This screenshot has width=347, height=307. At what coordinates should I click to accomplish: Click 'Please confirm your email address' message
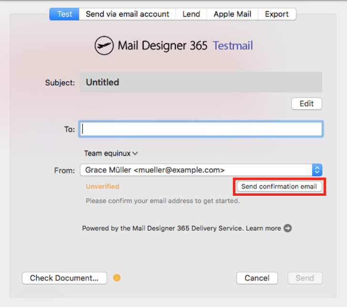(163, 201)
